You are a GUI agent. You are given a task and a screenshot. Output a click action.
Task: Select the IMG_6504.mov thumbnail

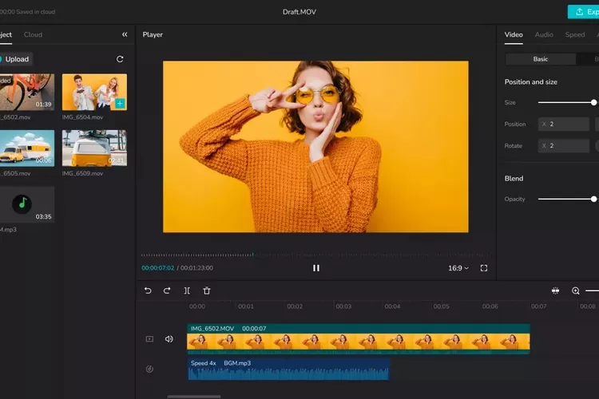click(94, 92)
